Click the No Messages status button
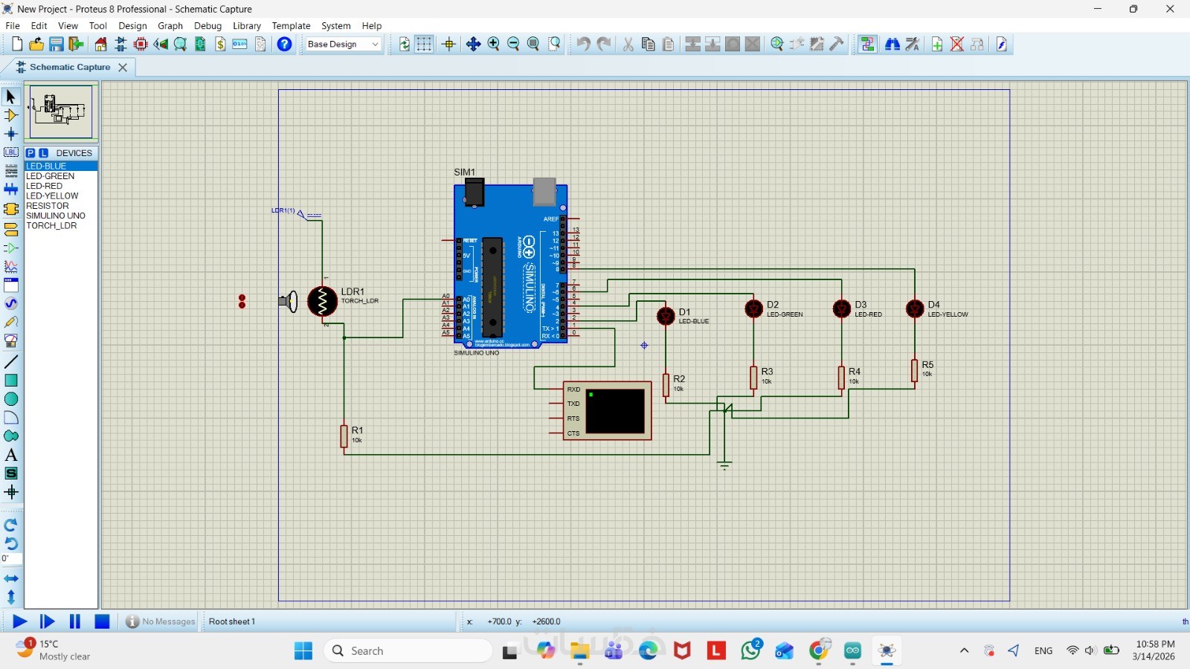The width and height of the screenshot is (1190, 669). tap(160, 621)
